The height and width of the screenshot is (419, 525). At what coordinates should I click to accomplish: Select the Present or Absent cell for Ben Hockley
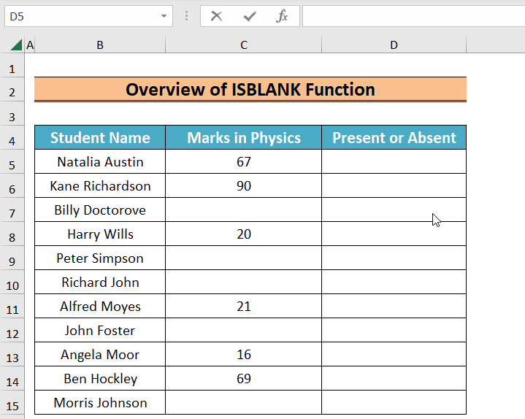(x=394, y=379)
